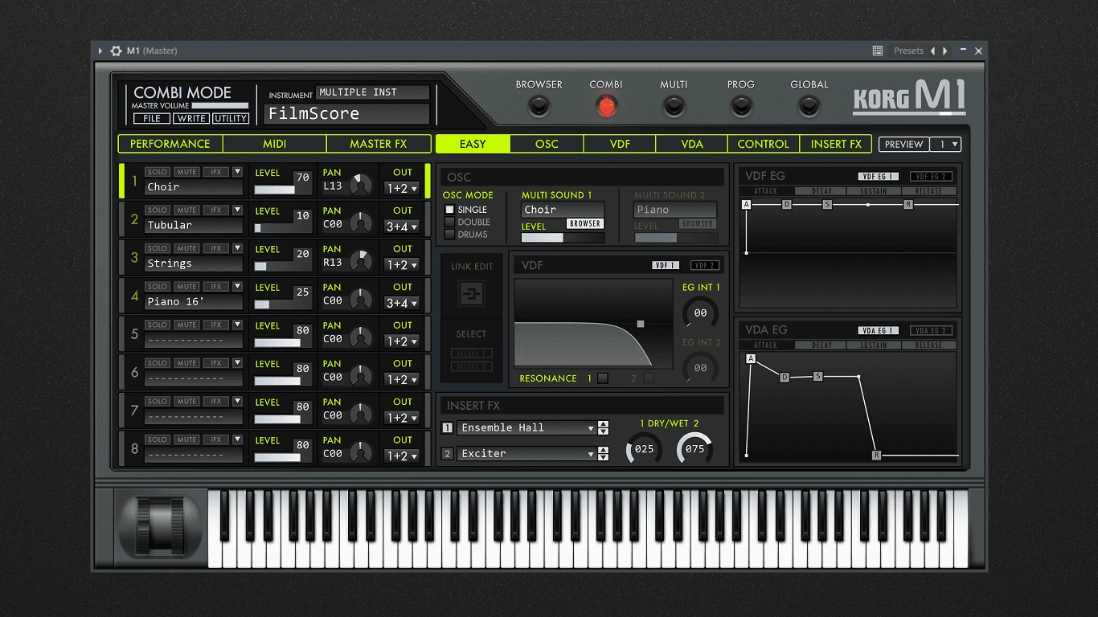The height and width of the screenshot is (617, 1098).
Task: Click the UTILITY button
Action: pyautogui.click(x=231, y=118)
